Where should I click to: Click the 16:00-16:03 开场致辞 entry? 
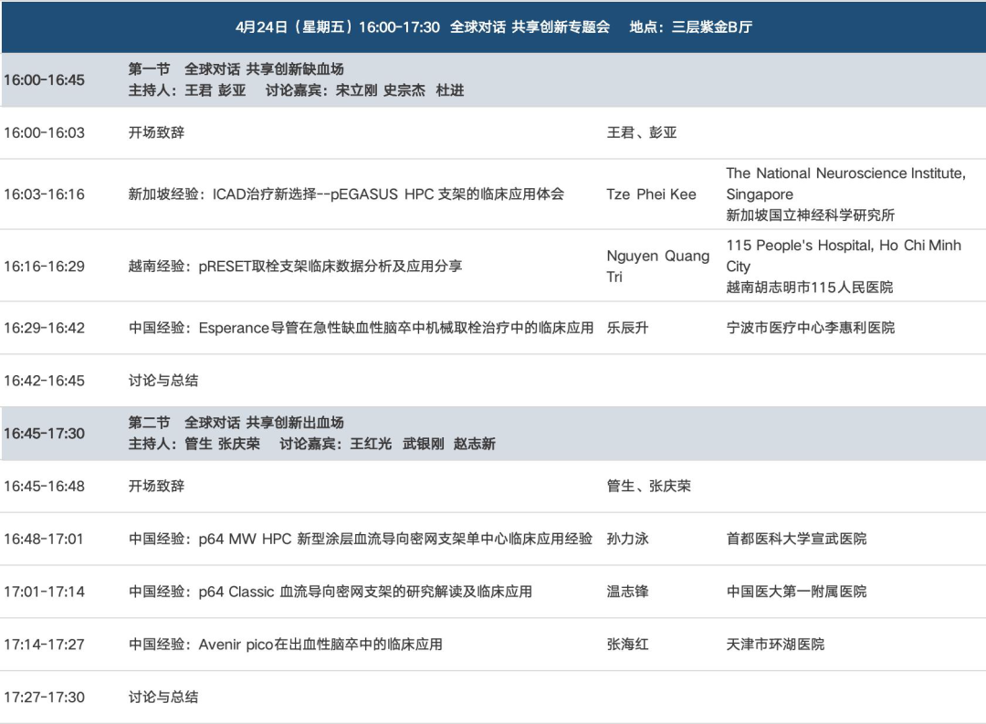click(x=156, y=132)
